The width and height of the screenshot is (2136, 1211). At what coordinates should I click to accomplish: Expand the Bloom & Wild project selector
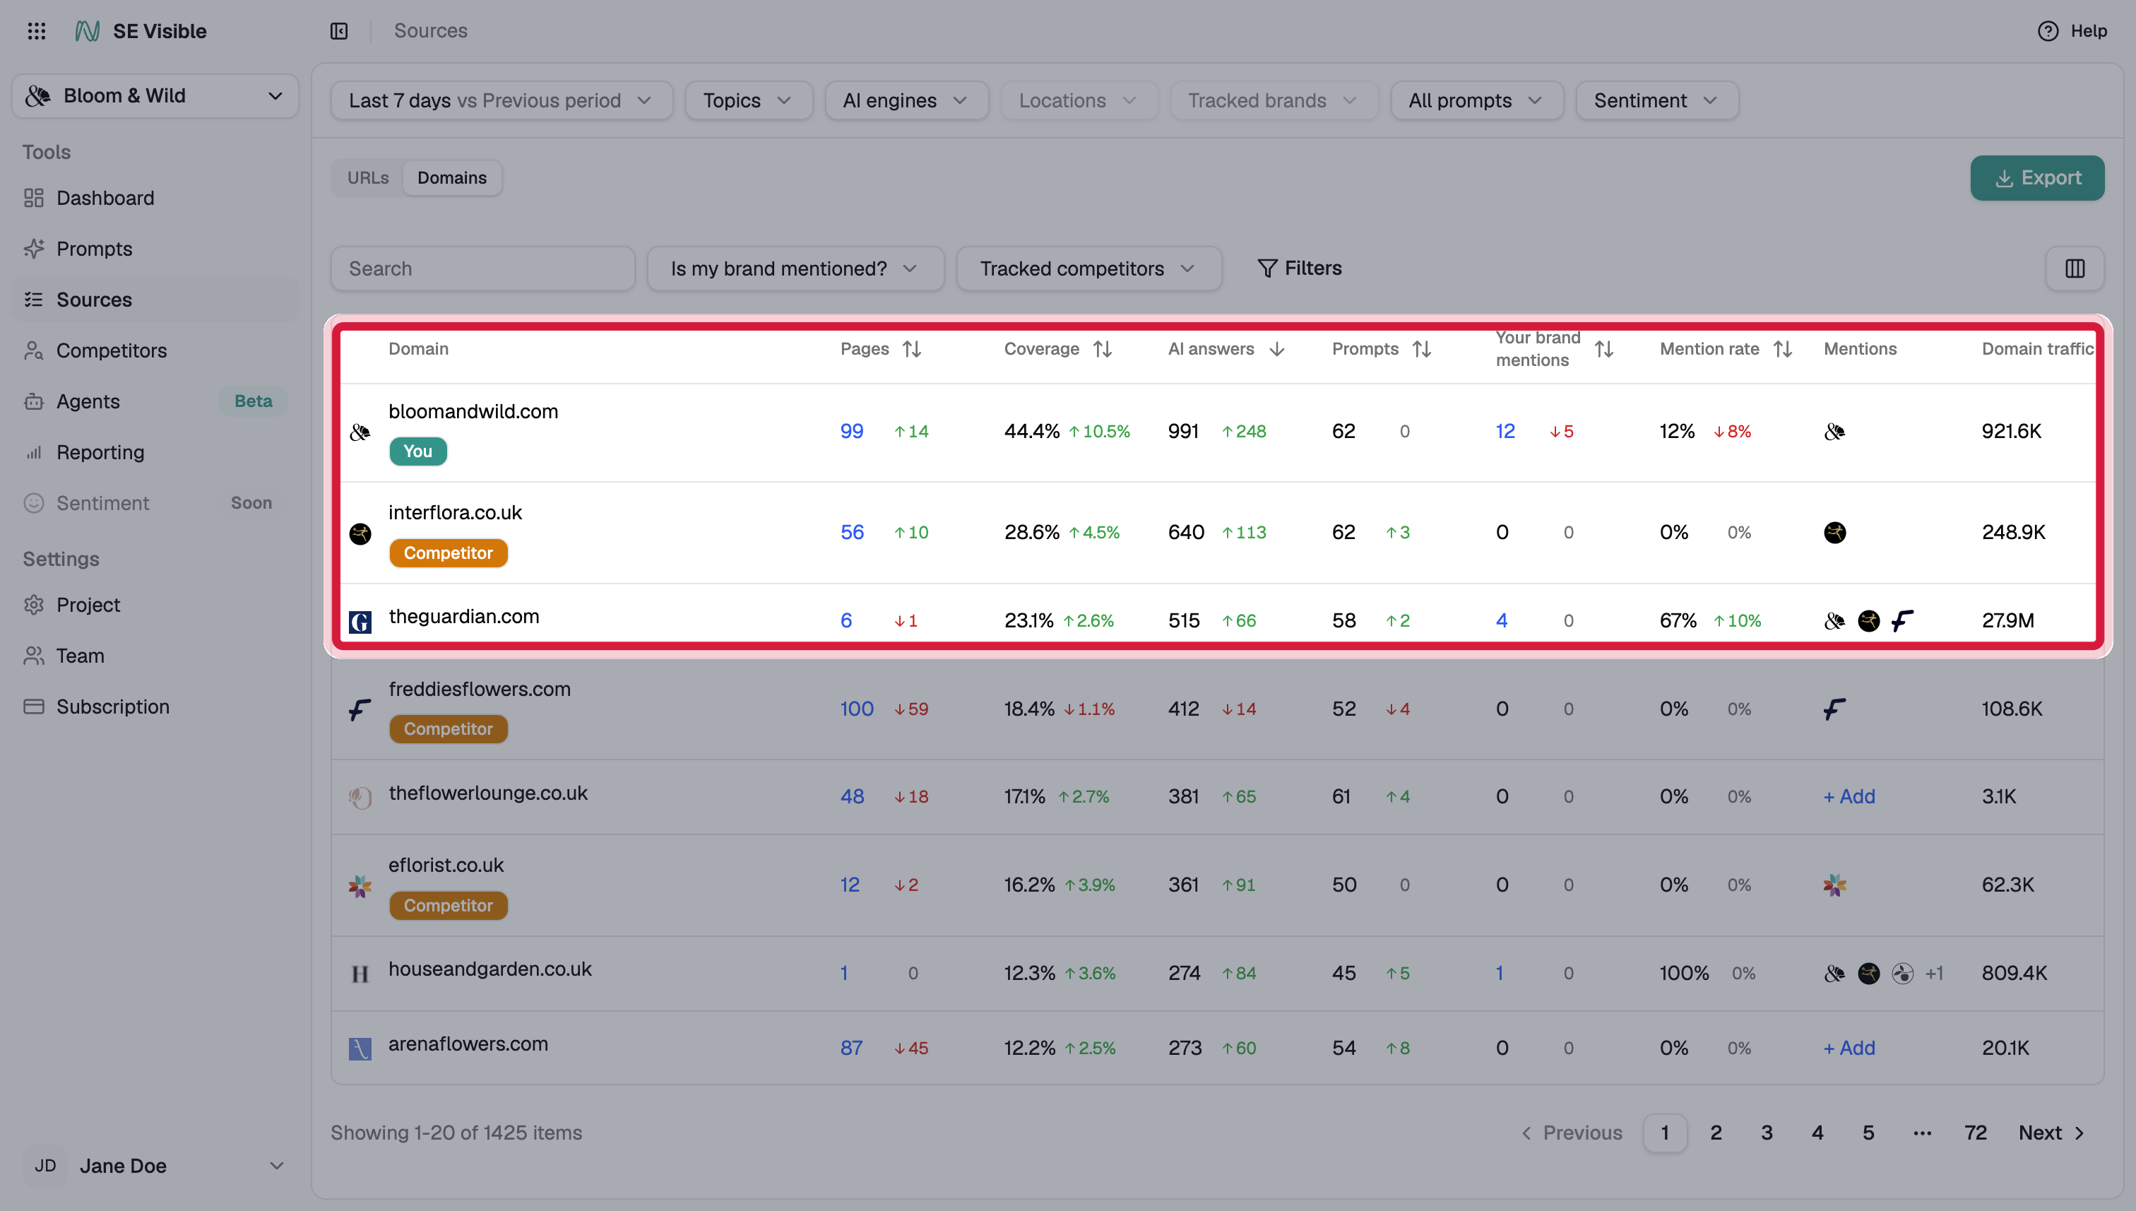tap(155, 95)
